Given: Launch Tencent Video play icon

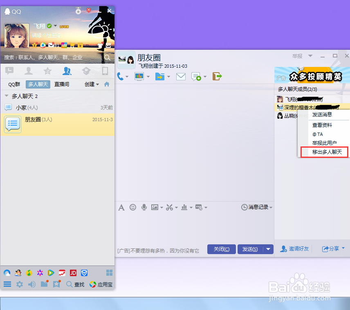Looking at the screenshot, I should pos(51,273).
